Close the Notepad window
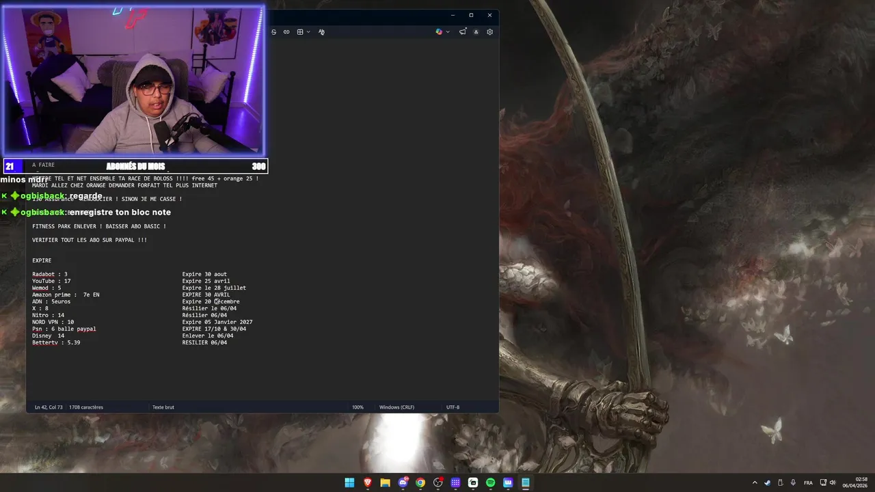Viewport: 875px width, 492px height. click(489, 15)
